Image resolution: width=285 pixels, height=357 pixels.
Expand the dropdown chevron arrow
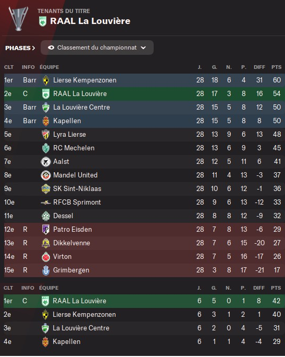pyautogui.click(x=143, y=47)
